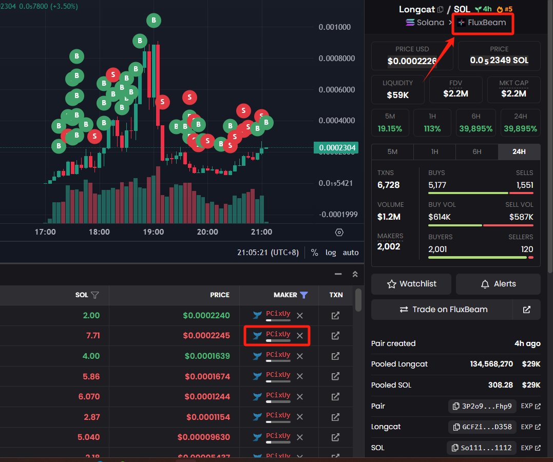Image resolution: width=553 pixels, height=462 pixels.
Task: Select the 6H stats tab
Action: pyautogui.click(x=477, y=151)
